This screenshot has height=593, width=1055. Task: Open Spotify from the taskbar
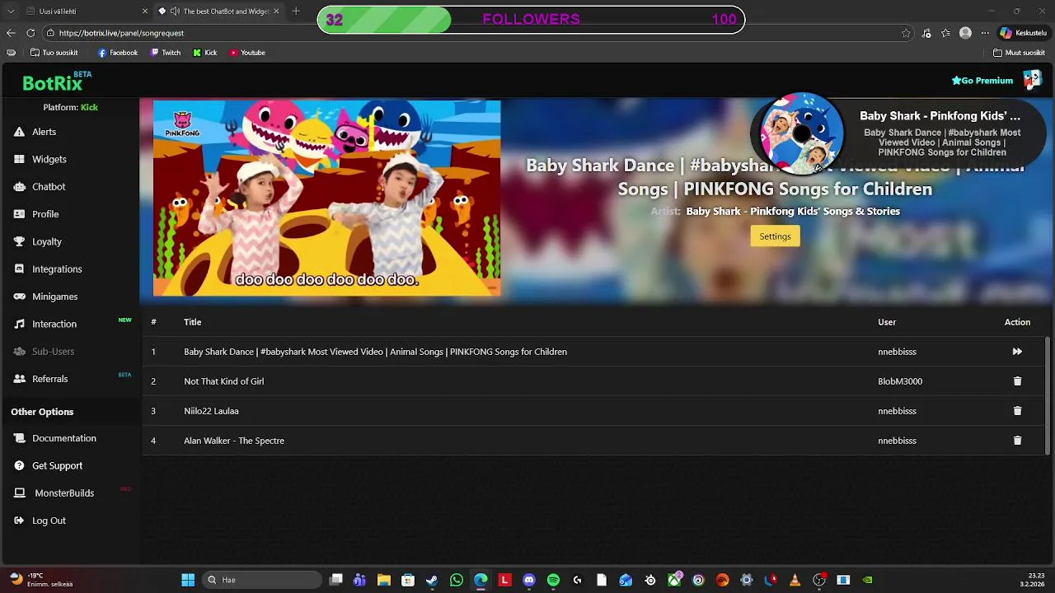[553, 580]
